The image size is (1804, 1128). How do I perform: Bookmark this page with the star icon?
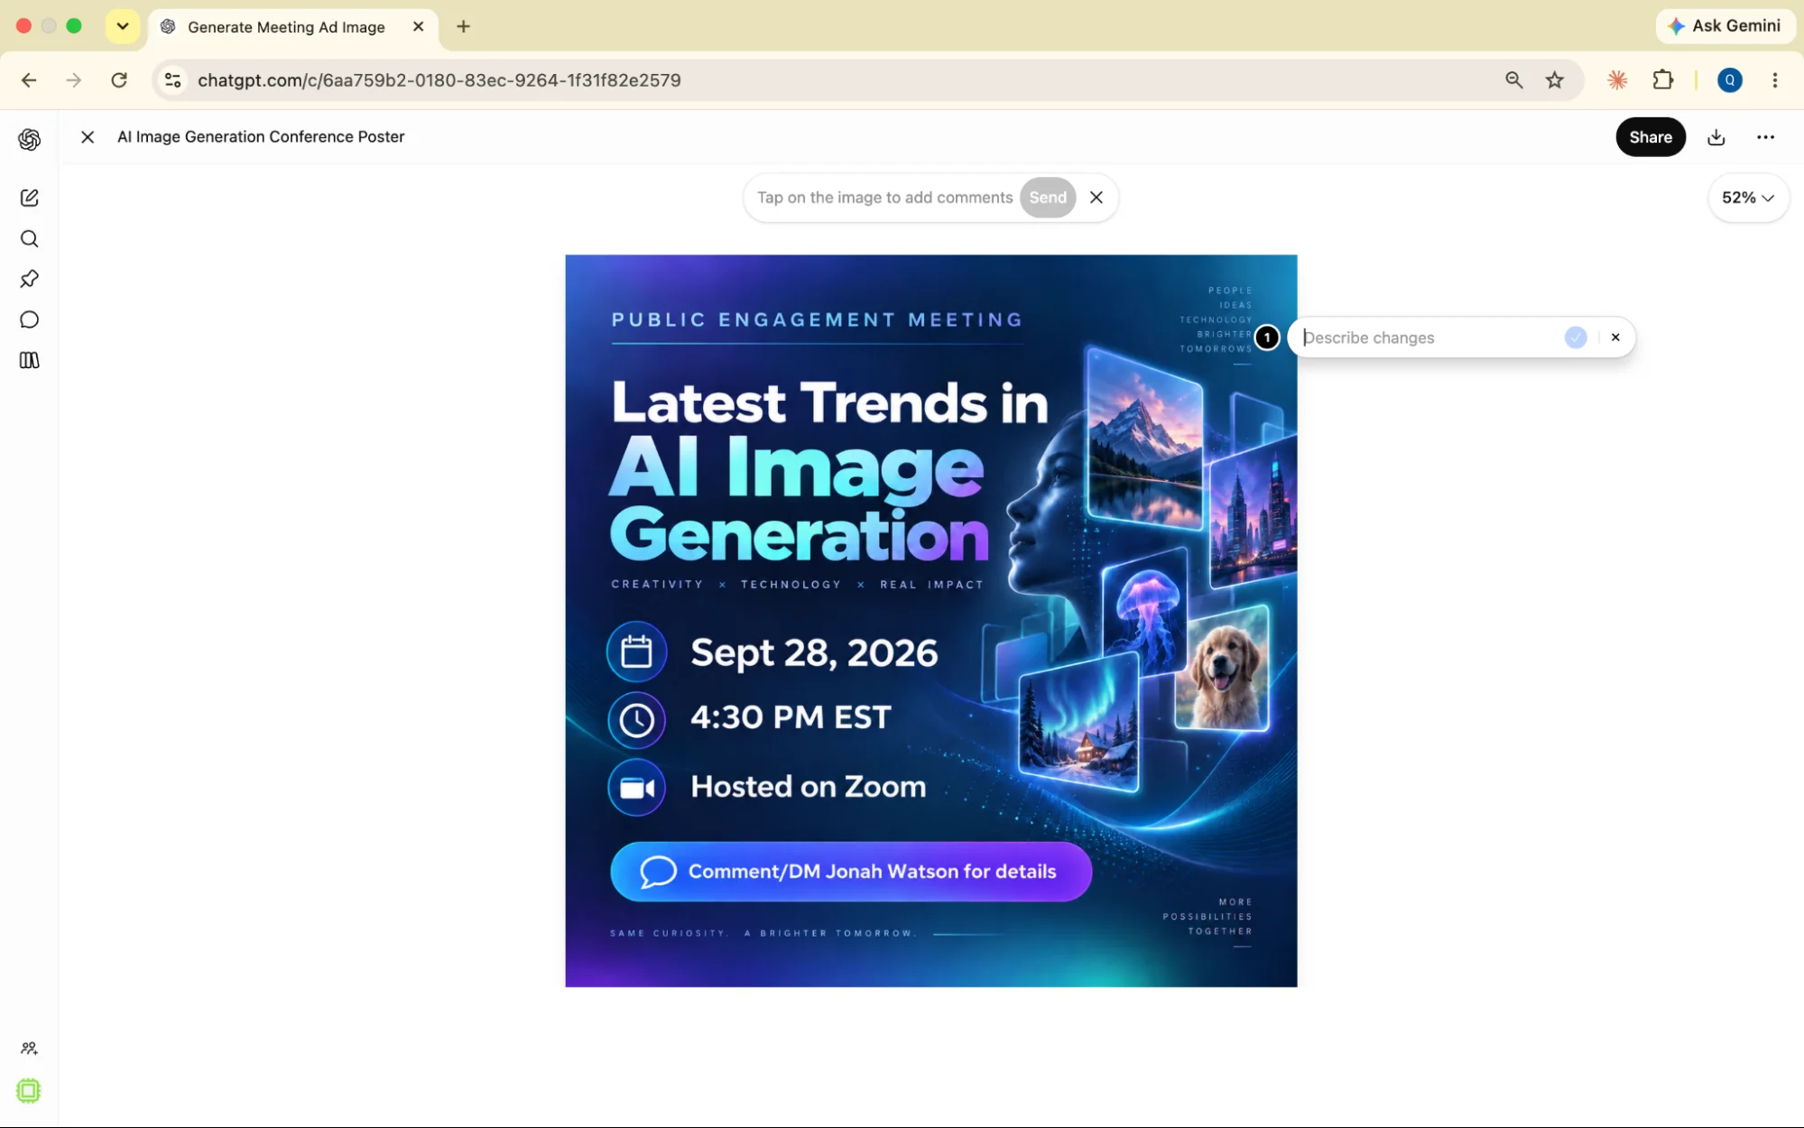(1554, 80)
